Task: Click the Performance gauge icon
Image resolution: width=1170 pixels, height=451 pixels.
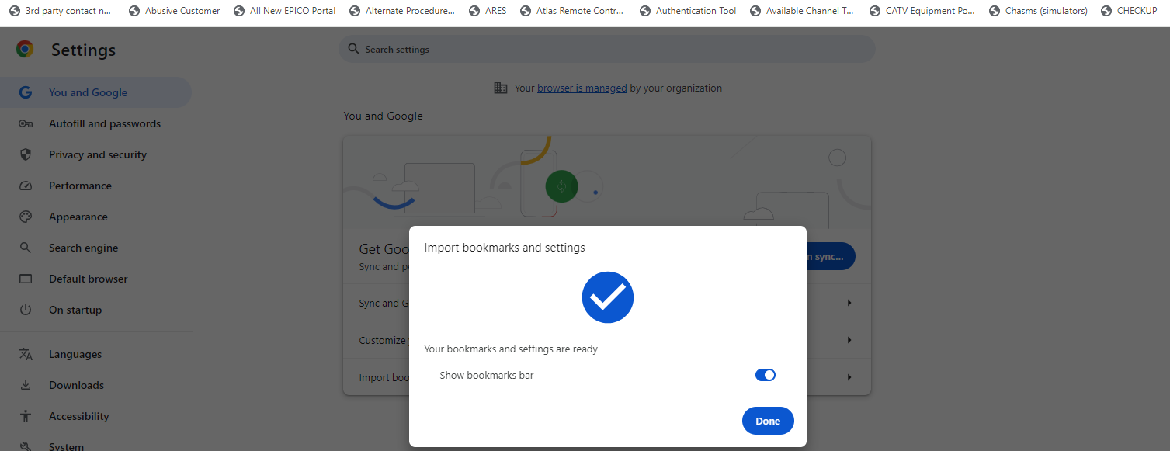Action: click(x=26, y=186)
